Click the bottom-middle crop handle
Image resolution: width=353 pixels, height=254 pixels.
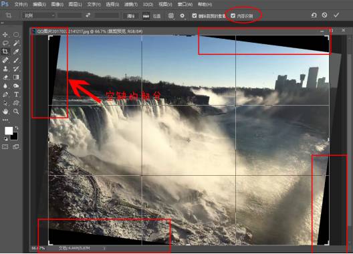[x=189, y=245]
